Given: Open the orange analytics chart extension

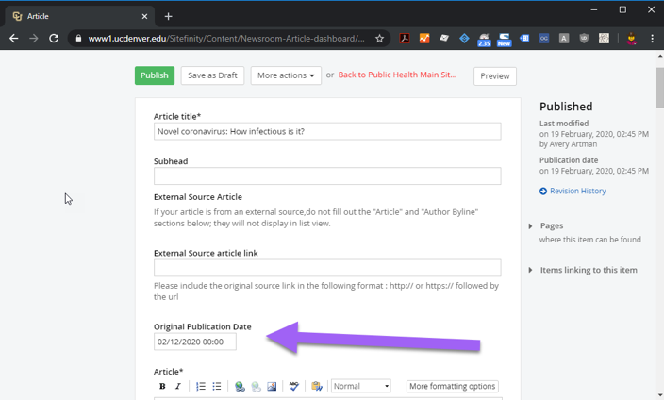Looking at the screenshot, I should (424, 39).
